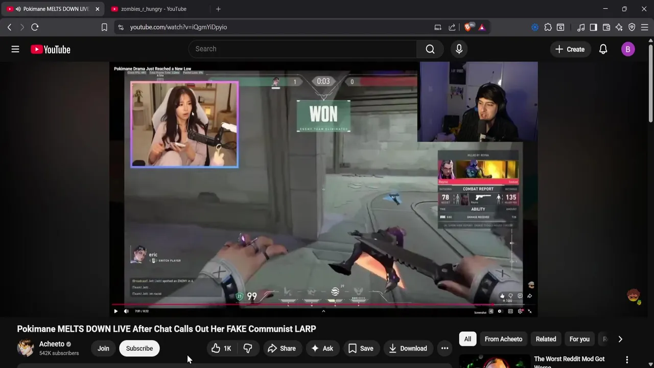Open site settings icon beside URL
Viewport: 654px width, 368px height.
coord(121,27)
